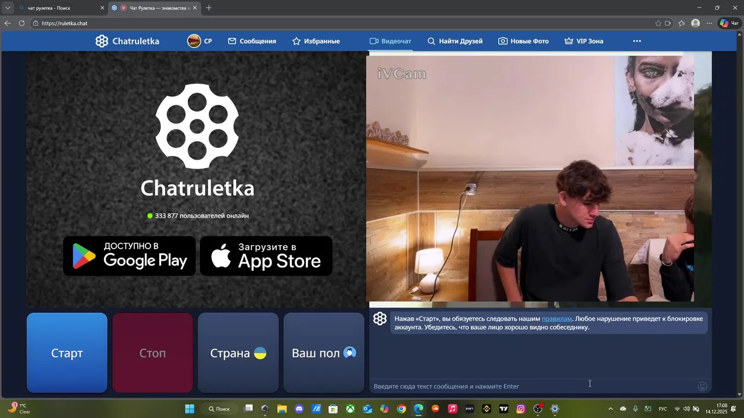Click the Chatruletka avatar in chat message

point(380,319)
